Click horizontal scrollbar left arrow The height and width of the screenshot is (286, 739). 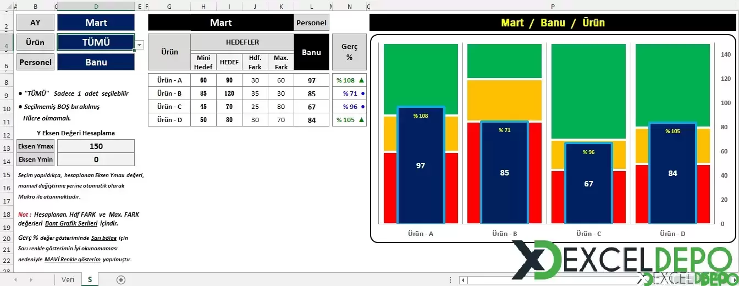[x=464, y=280]
